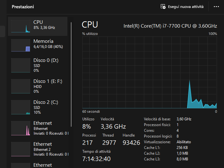Open the Disco 1 (E: F:) entry

[x=38, y=86]
